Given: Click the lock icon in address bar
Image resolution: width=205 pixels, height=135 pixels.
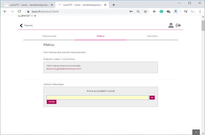Looking at the screenshot, I should (x=28, y=12).
